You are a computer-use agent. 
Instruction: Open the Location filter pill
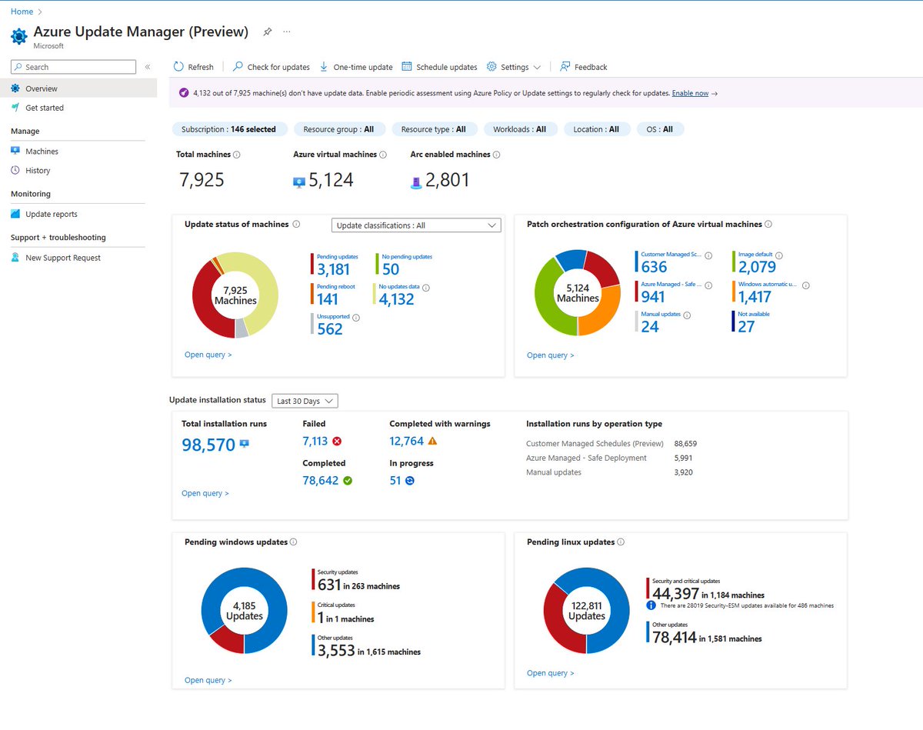pos(596,129)
